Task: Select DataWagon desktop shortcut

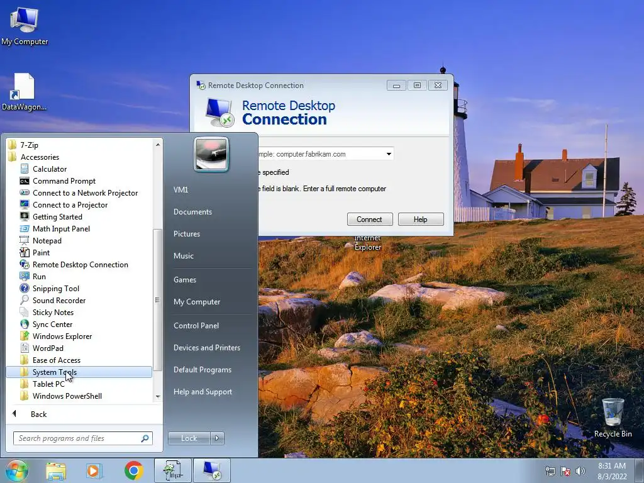Action: [25, 92]
